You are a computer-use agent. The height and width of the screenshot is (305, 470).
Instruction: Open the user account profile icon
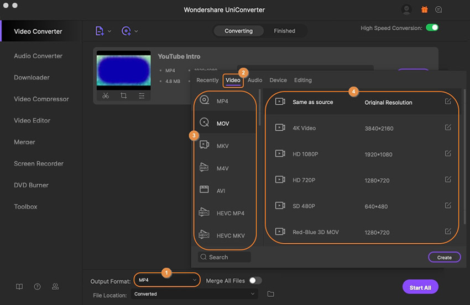click(x=407, y=9)
